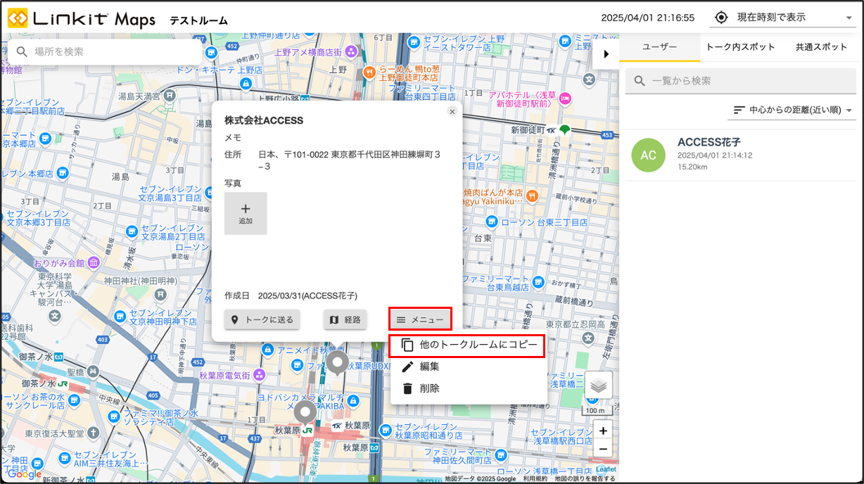
Task: Open the メニュー button
Action: (x=420, y=319)
